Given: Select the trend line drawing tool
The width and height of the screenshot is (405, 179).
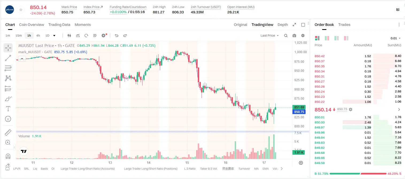Looking at the screenshot, I should pos(8,58).
